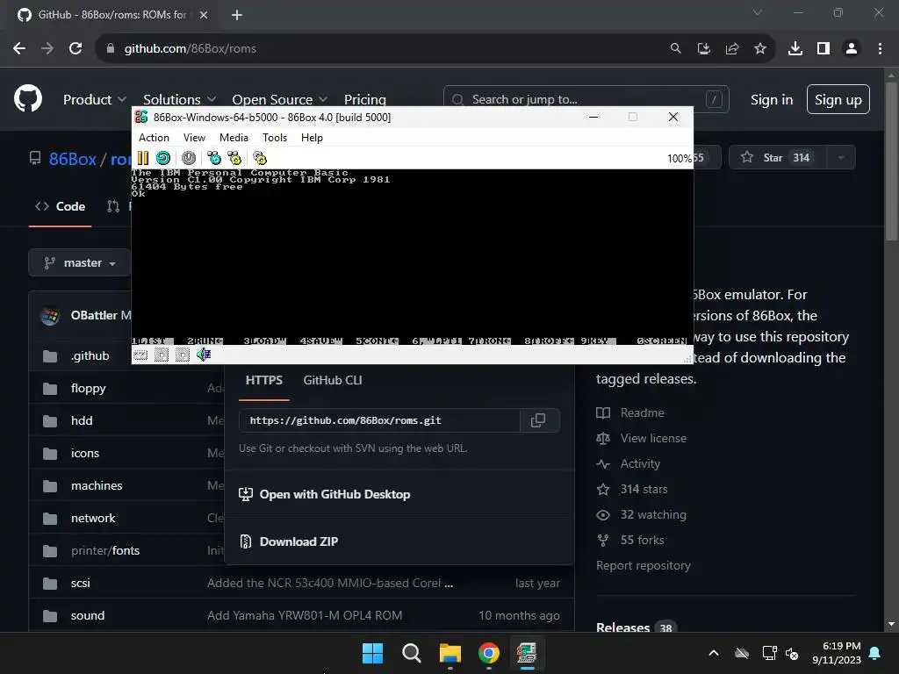Open 86Box settings gear toolbar icon

click(x=260, y=158)
